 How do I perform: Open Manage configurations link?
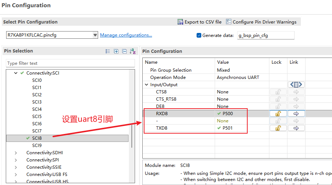126,35
